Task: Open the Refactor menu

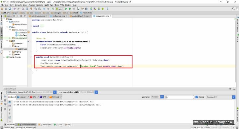Action: pos(40,5)
